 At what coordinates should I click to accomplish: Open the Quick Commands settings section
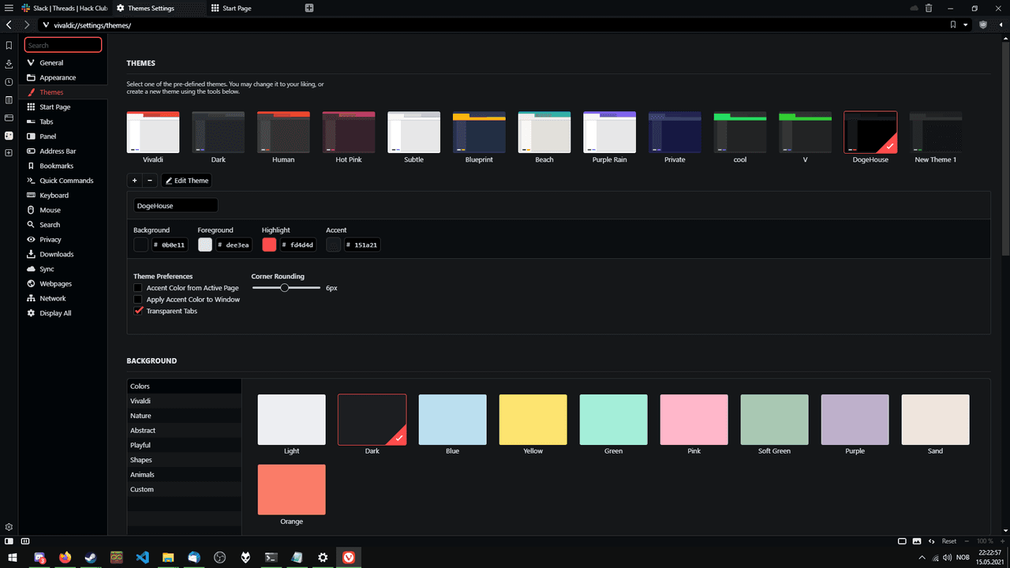tap(63, 181)
